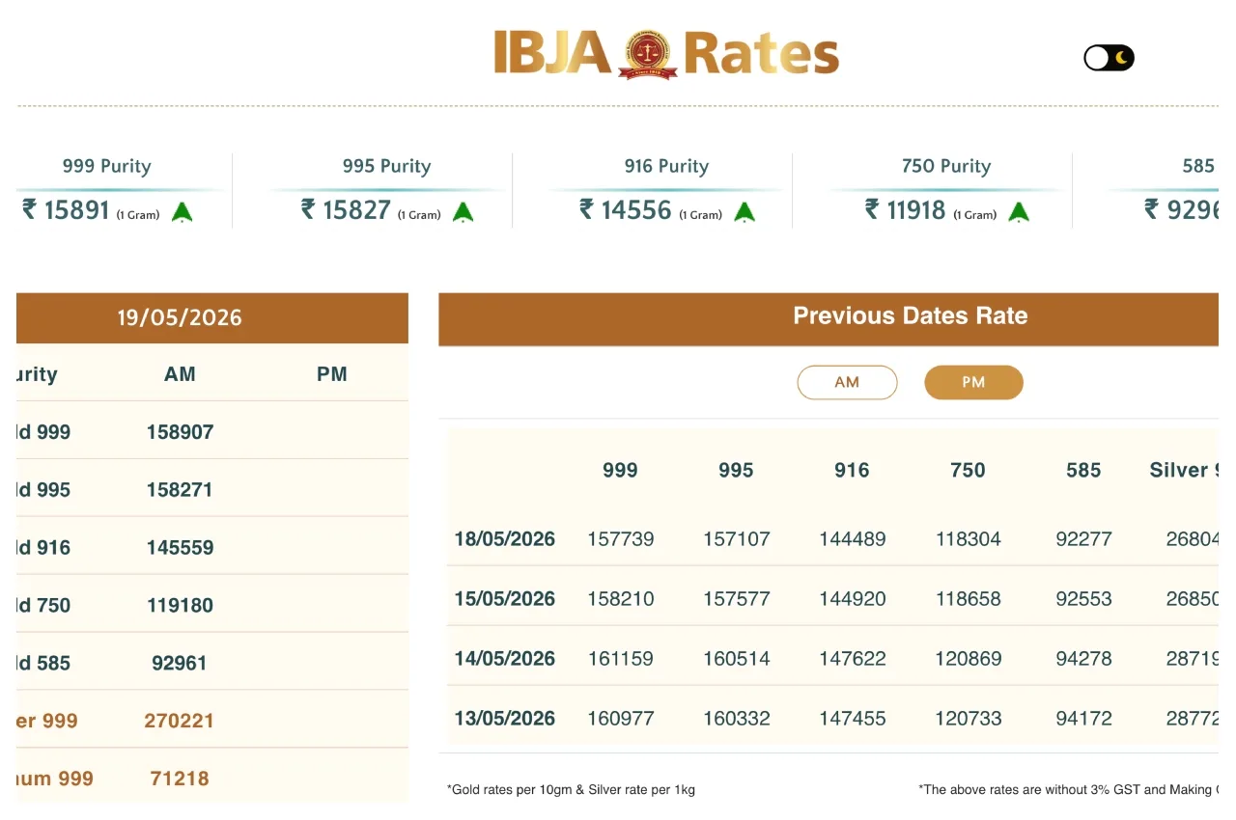Click the 19/05/2026 date header
Image resolution: width=1236 pixels, height=820 pixels.
point(180,317)
